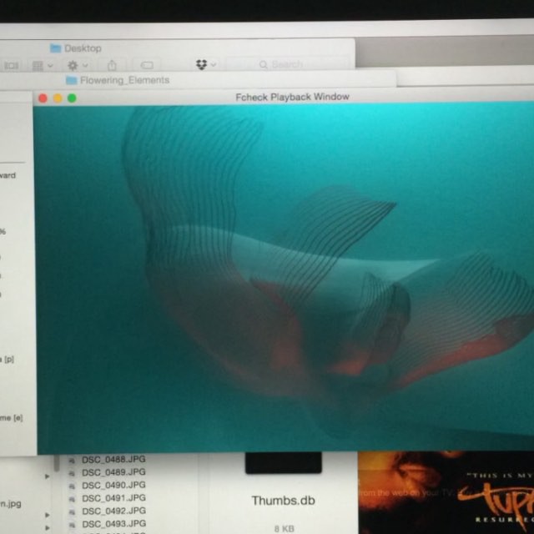Close the Fcheck Playback Window

(x=43, y=98)
